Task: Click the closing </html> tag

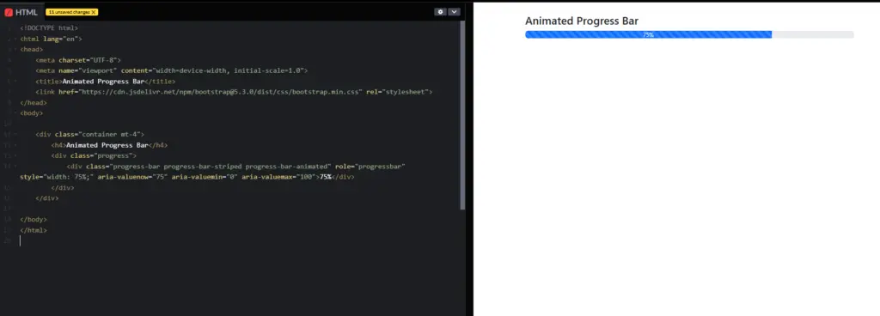Action: (x=34, y=231)
